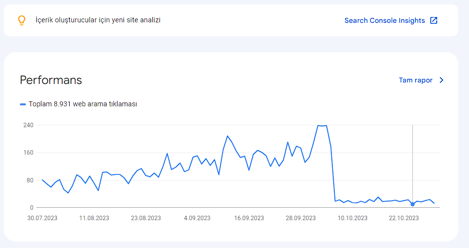Click the 10.10.2023 date label
The width and height of the screenshot is (469, 248).
click(352, 218)
